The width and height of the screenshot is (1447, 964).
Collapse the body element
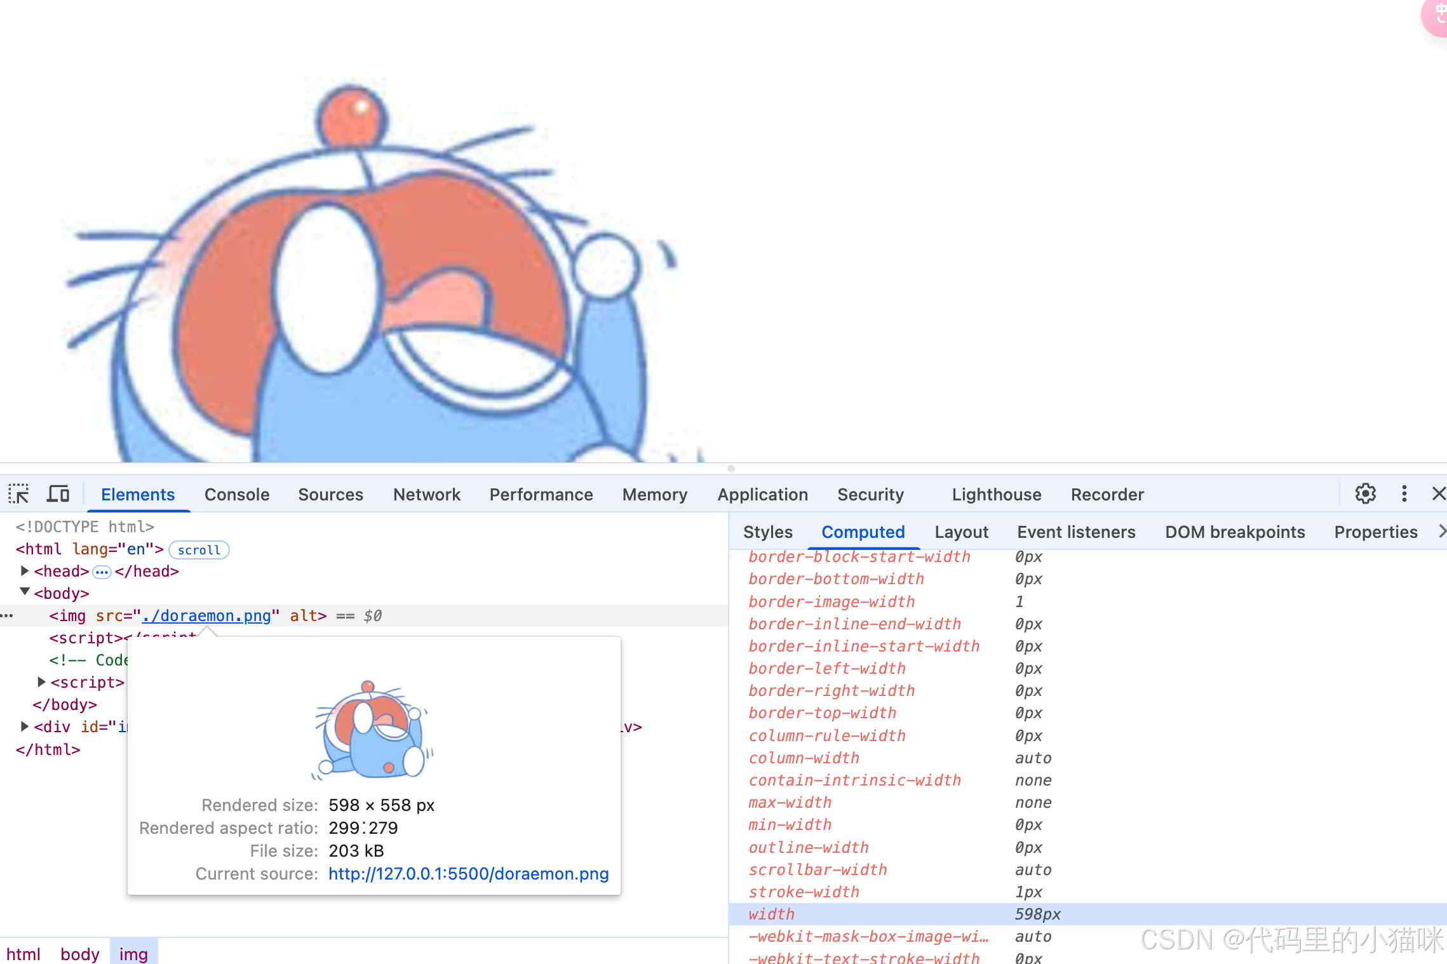click(x=25, y=592)
